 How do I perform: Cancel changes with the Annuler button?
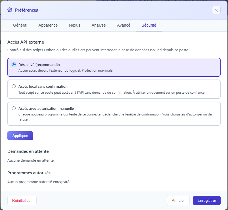point(178,200)
